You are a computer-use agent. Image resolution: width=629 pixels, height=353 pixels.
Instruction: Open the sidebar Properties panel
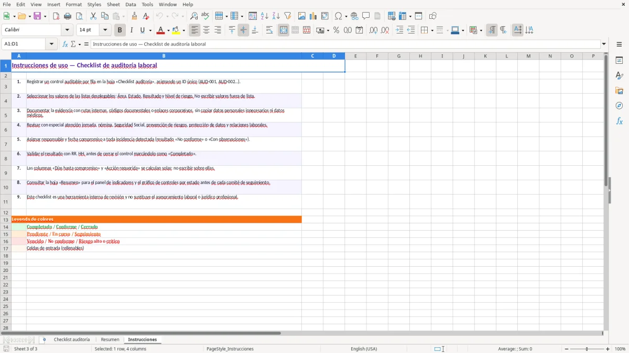tap(619, 61)
